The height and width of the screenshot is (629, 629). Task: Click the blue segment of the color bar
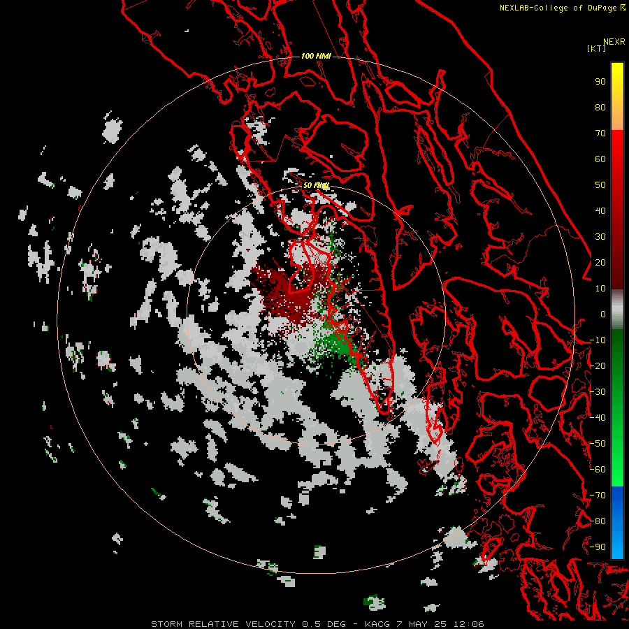coord(617,523)
